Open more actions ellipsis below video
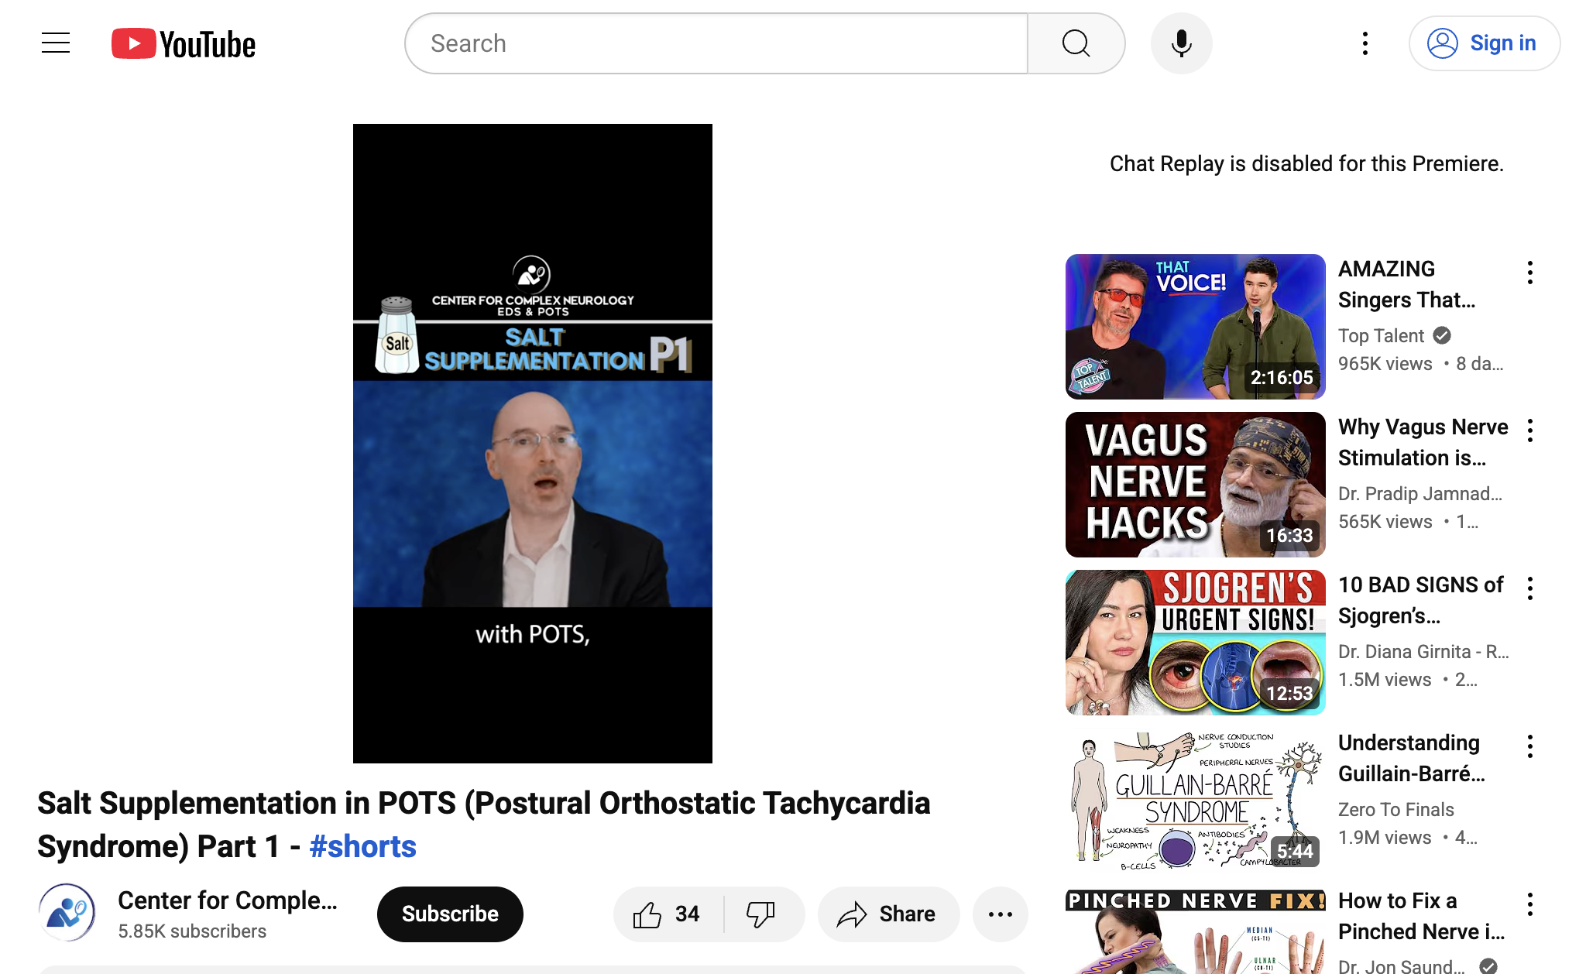 click(1000, 914)
